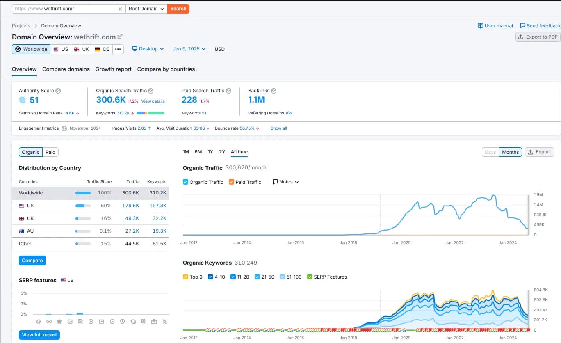
Task: Click the AU flag in country table
Action: (22, 231)
